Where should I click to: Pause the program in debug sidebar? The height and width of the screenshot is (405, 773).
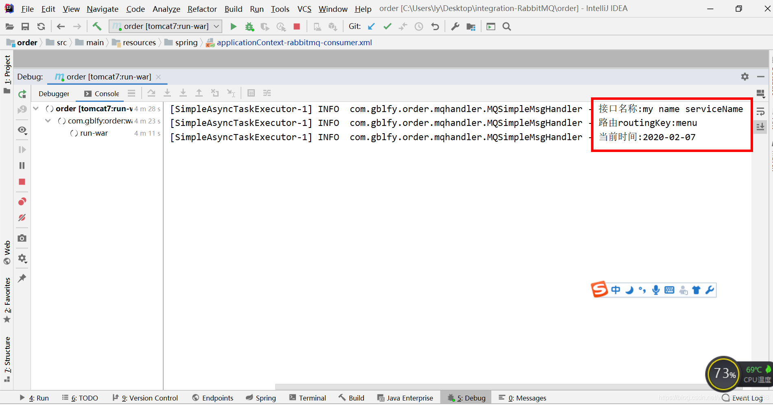[22, 165]
